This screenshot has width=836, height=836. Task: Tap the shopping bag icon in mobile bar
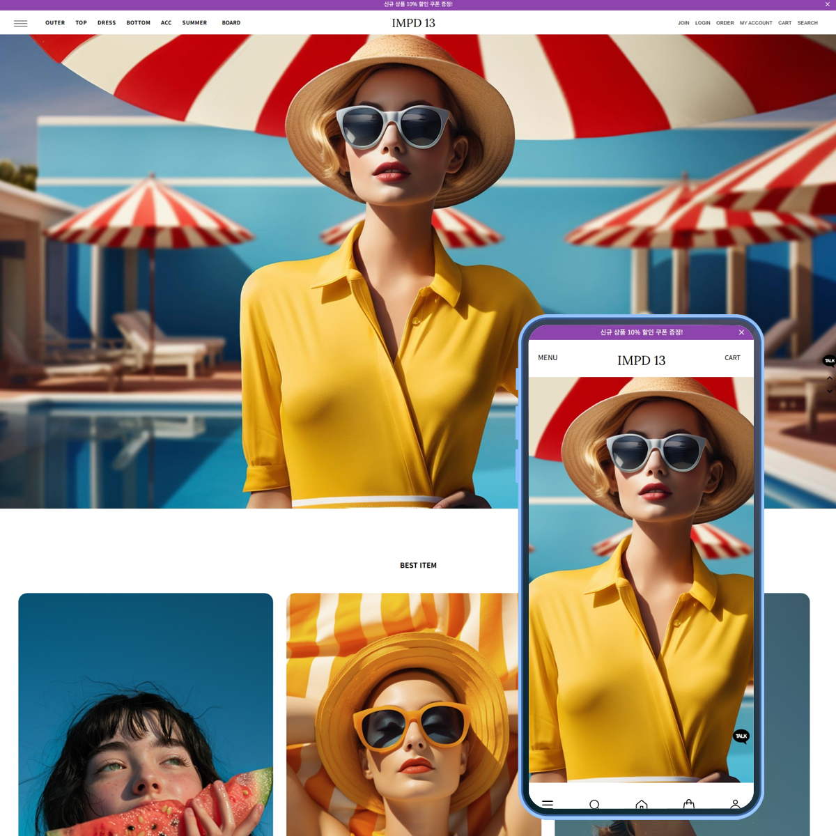[689, 805]
